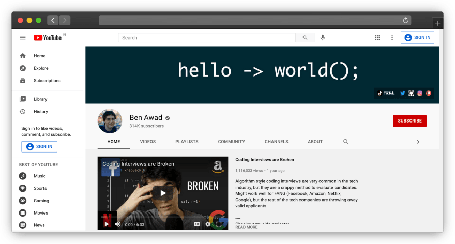The width and height of the screenshot is (455, 244).
Task: Toggle closed captions on the video
Action: click(197, 224)
